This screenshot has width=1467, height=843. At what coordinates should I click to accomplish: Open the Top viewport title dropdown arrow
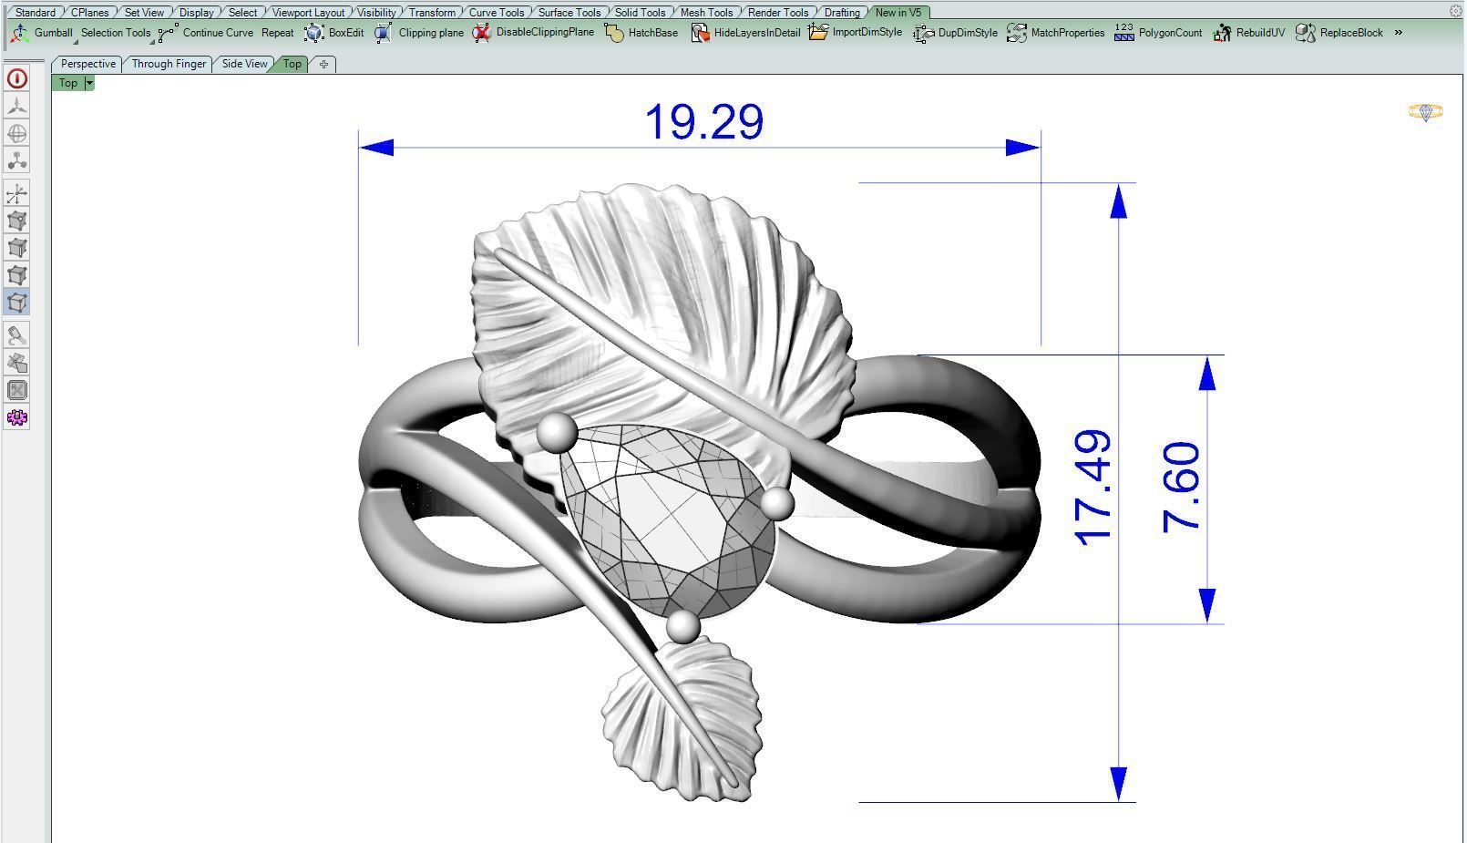[89, 83]
